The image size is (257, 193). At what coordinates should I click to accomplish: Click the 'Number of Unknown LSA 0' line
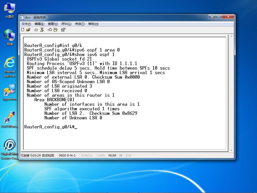pyautogui.click(x=73, y=118)
